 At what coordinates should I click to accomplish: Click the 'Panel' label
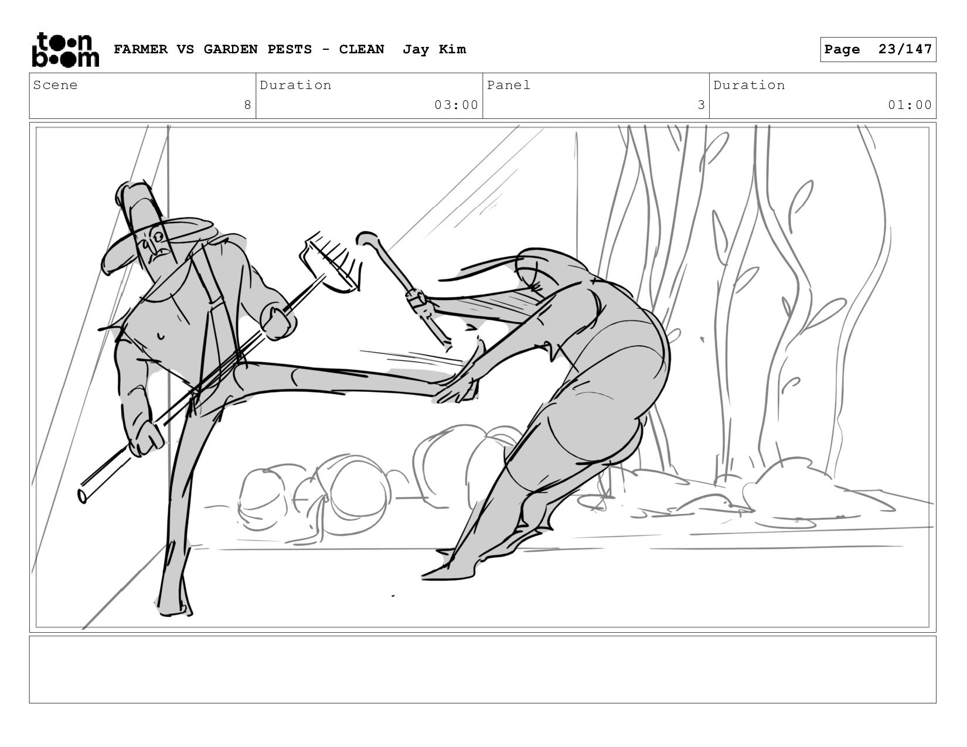(x=509, y=85)
